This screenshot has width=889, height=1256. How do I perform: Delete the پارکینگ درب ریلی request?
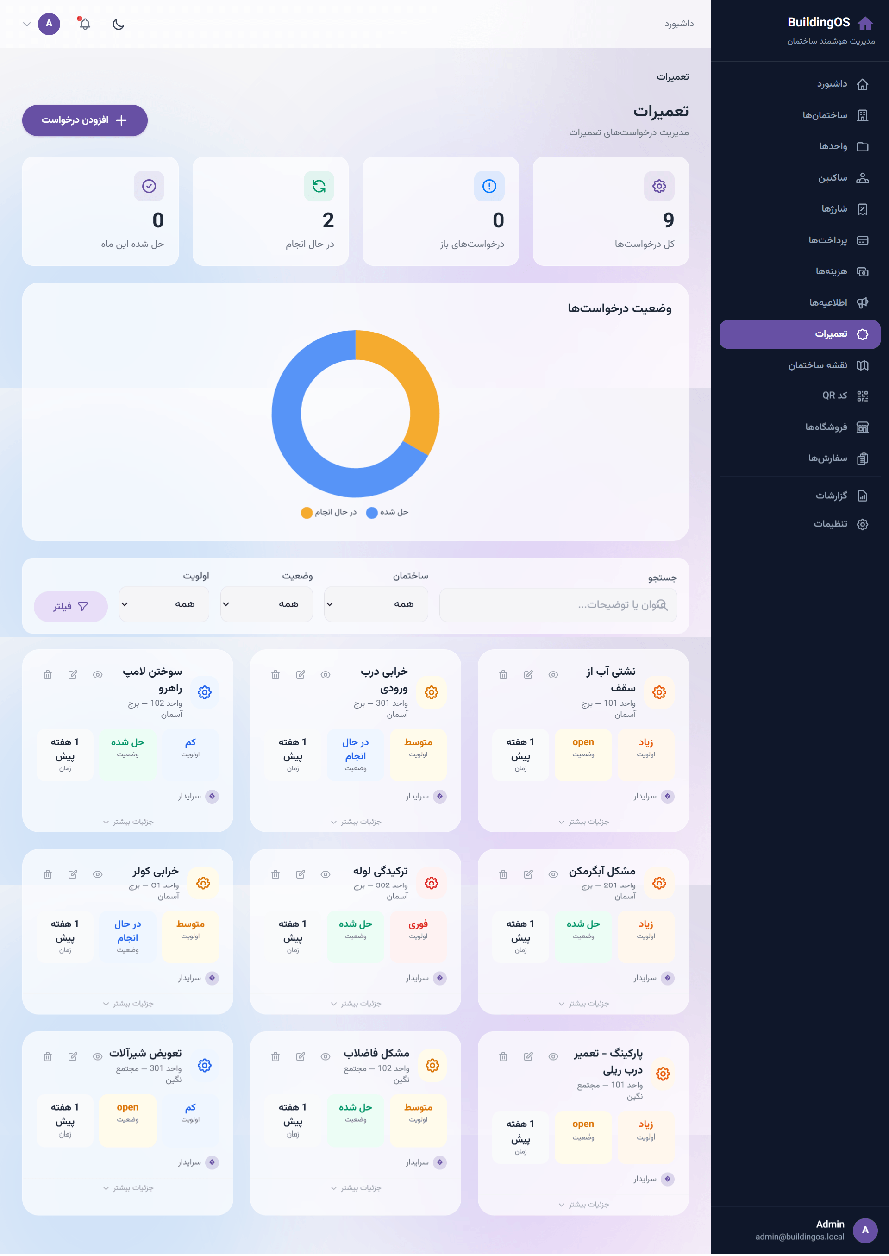pos(503,1057)
